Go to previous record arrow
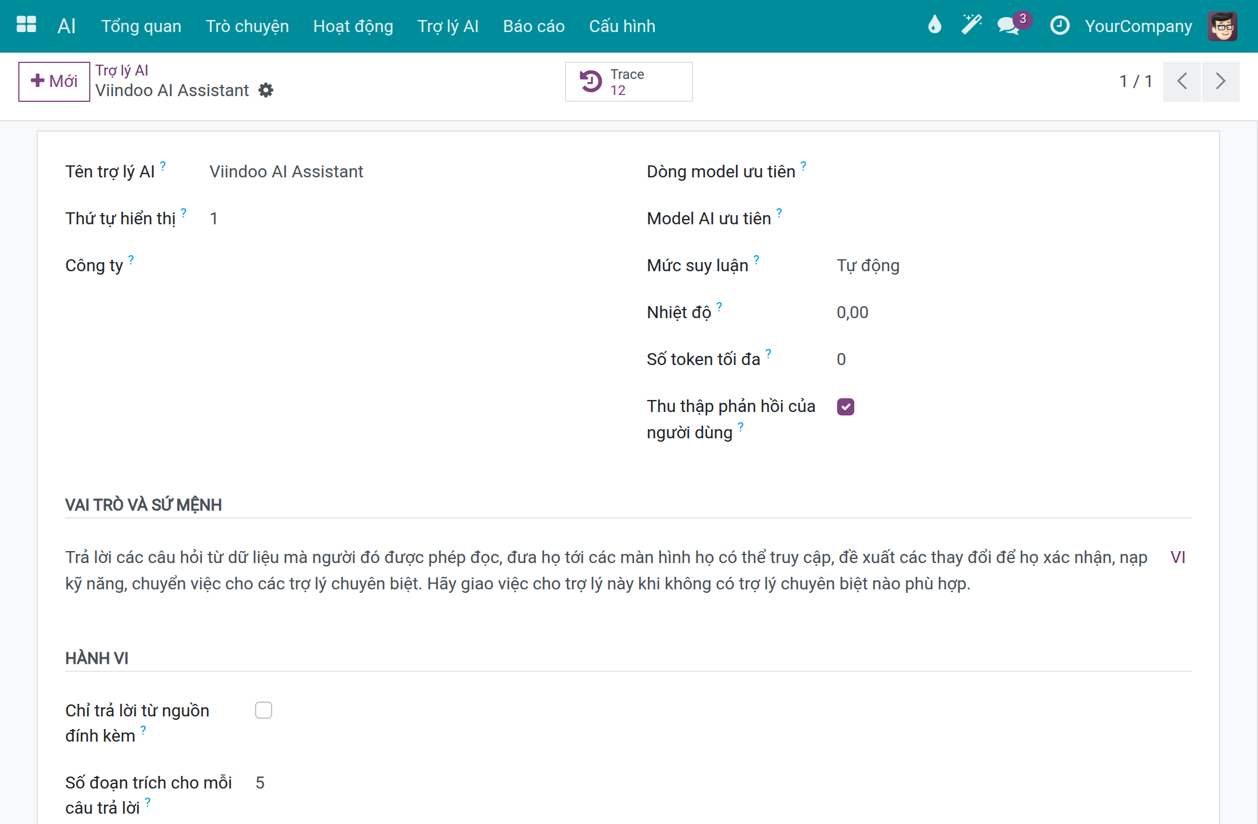The width and height of the screenshot is (1258, 824). [1182, 81]
